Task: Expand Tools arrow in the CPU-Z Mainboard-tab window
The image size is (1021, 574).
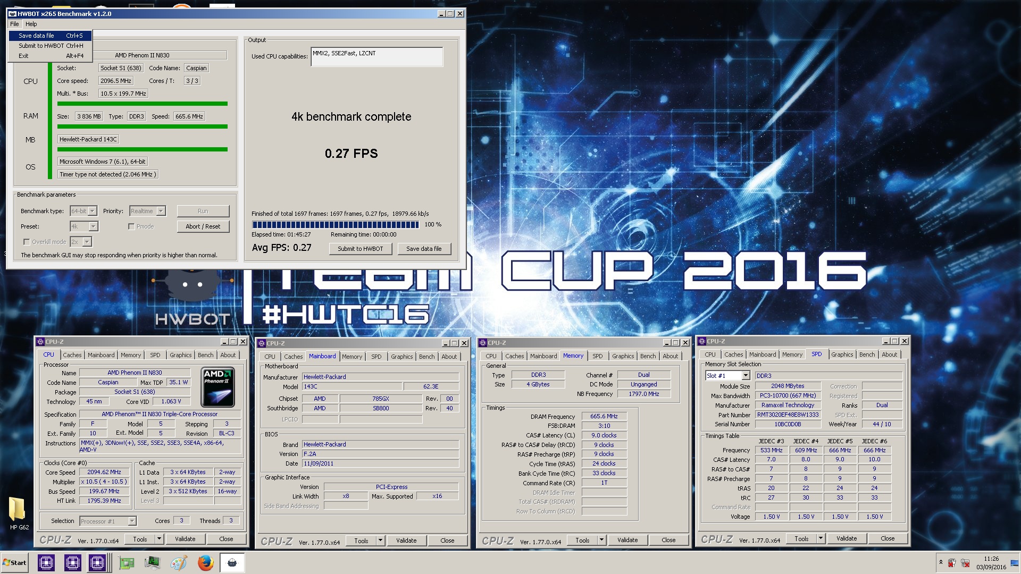Action: 380,541
